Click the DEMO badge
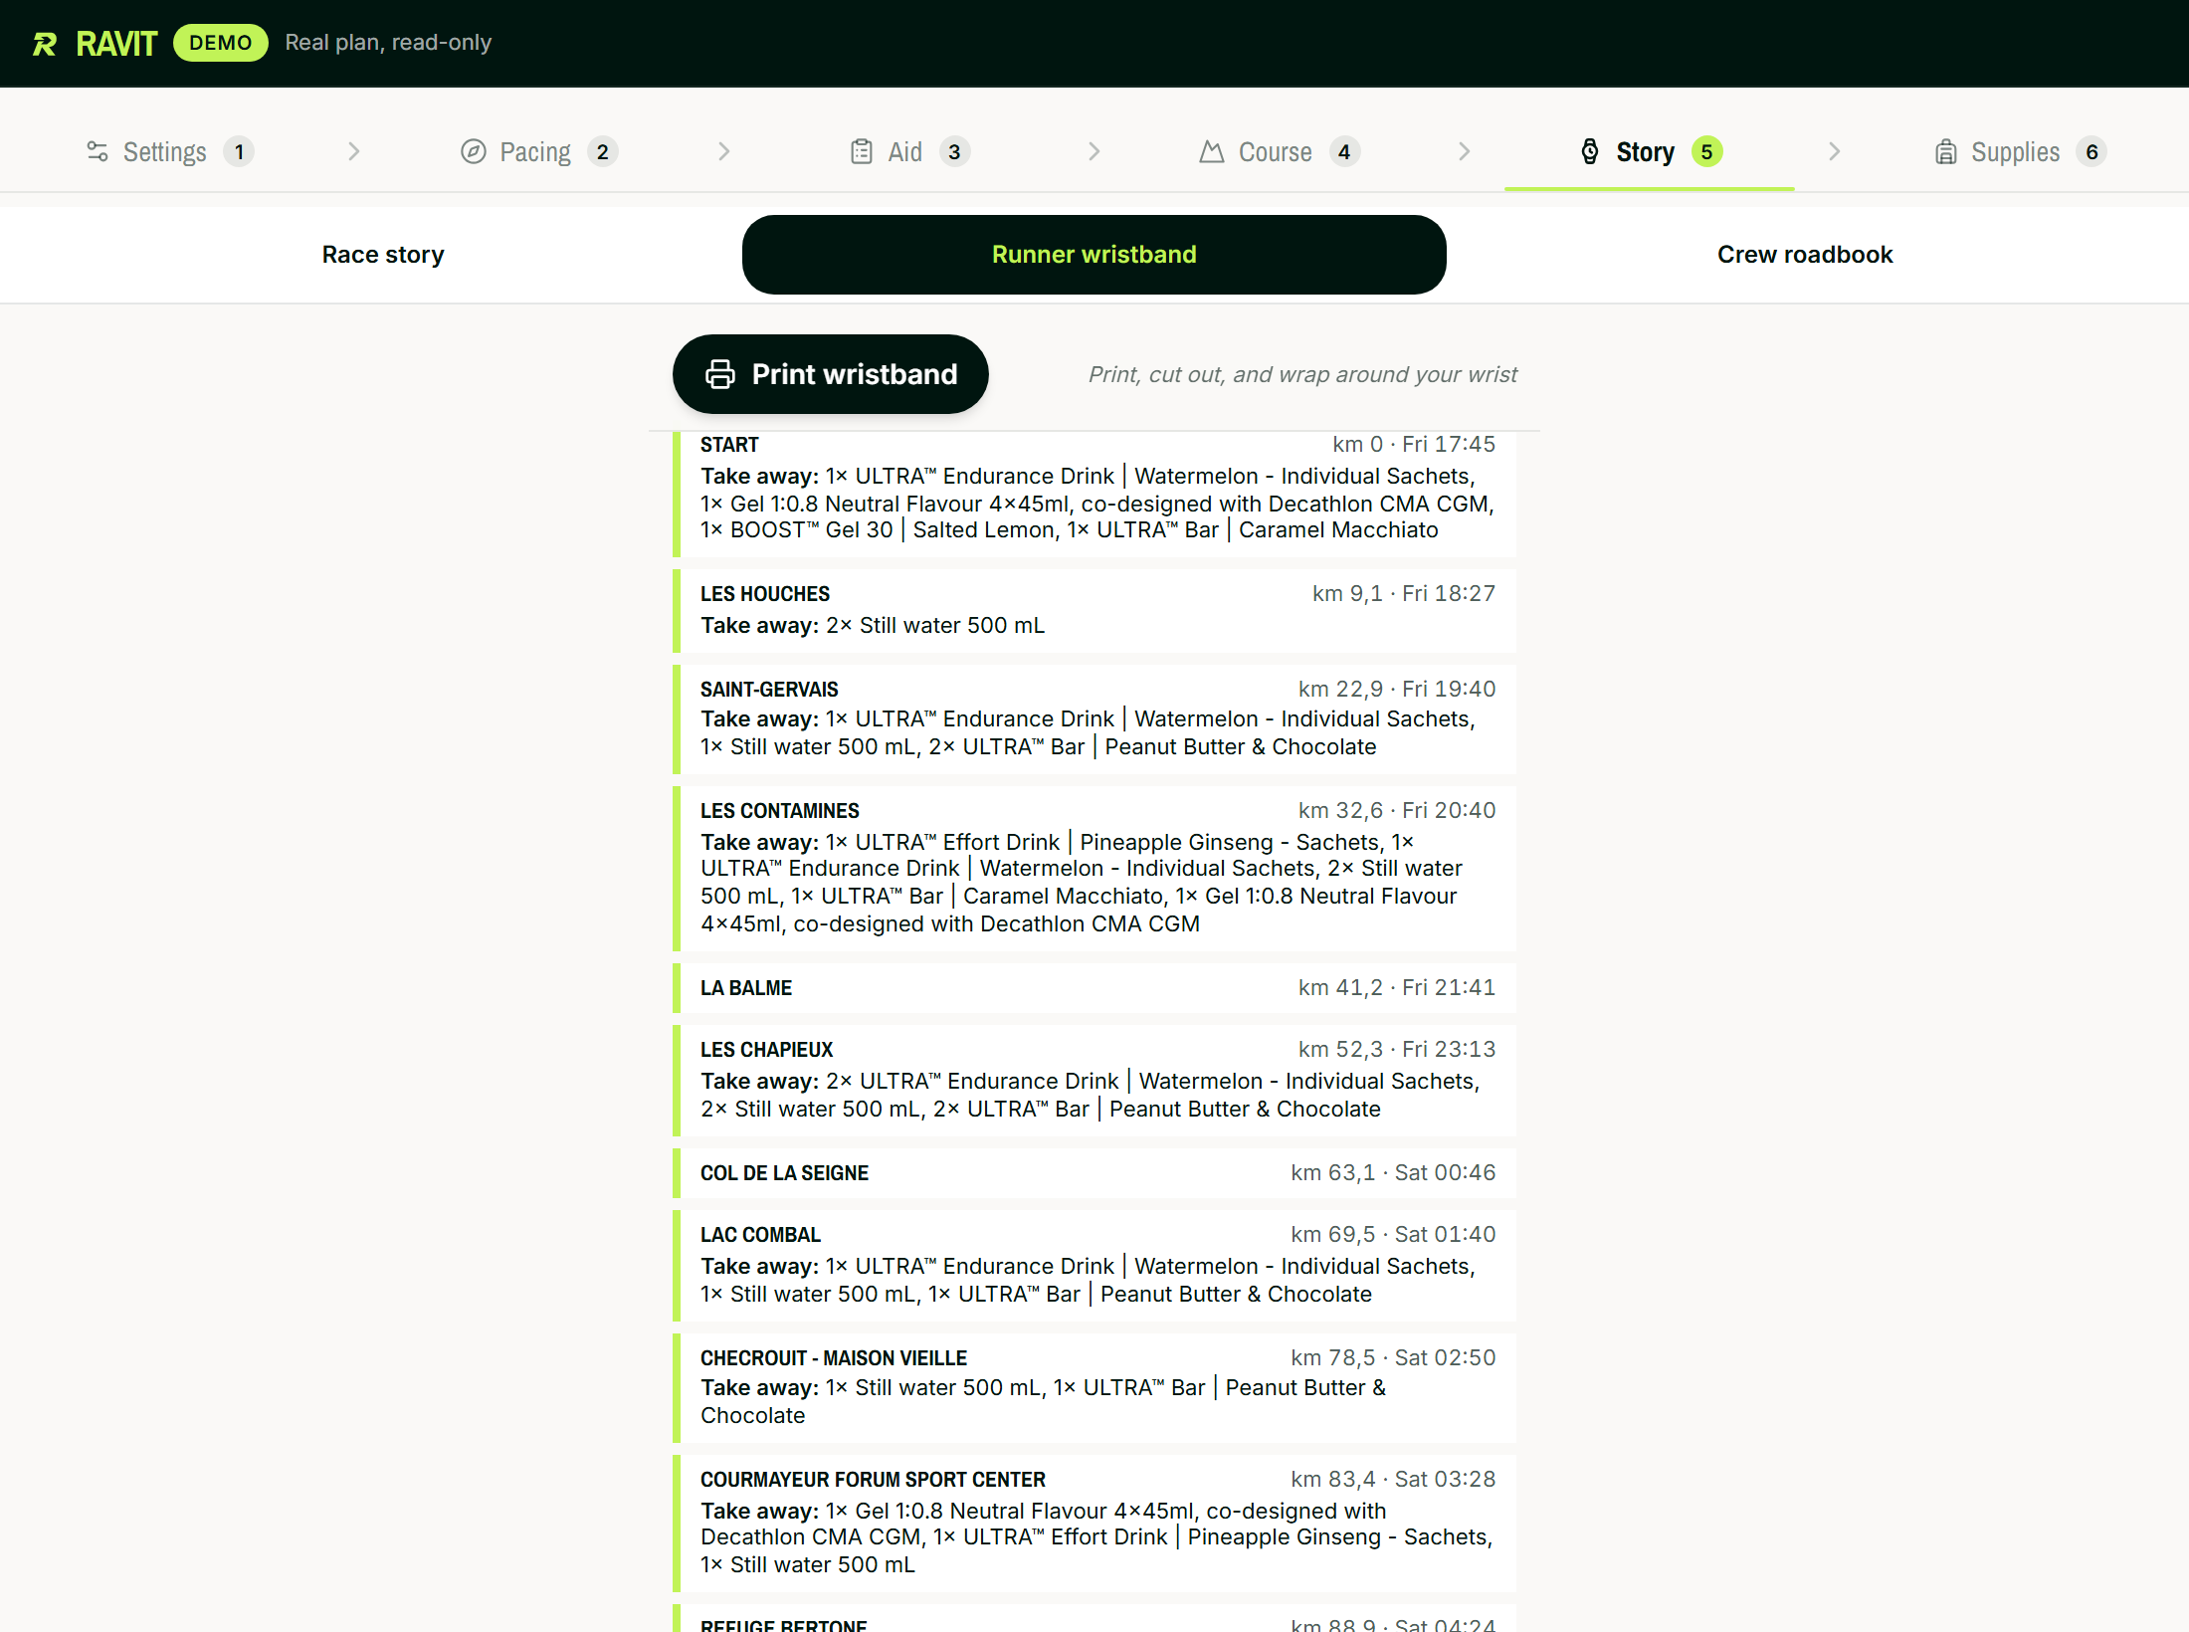The image size is (2189, 1632). click(221, 43)
